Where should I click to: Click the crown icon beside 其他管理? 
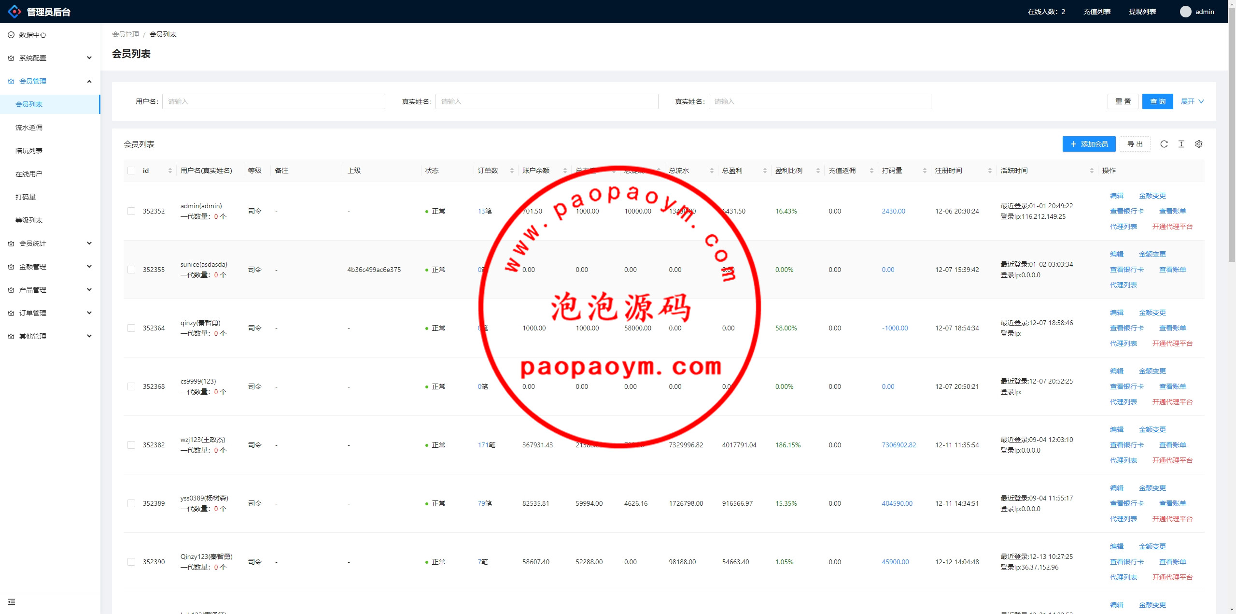11,336
